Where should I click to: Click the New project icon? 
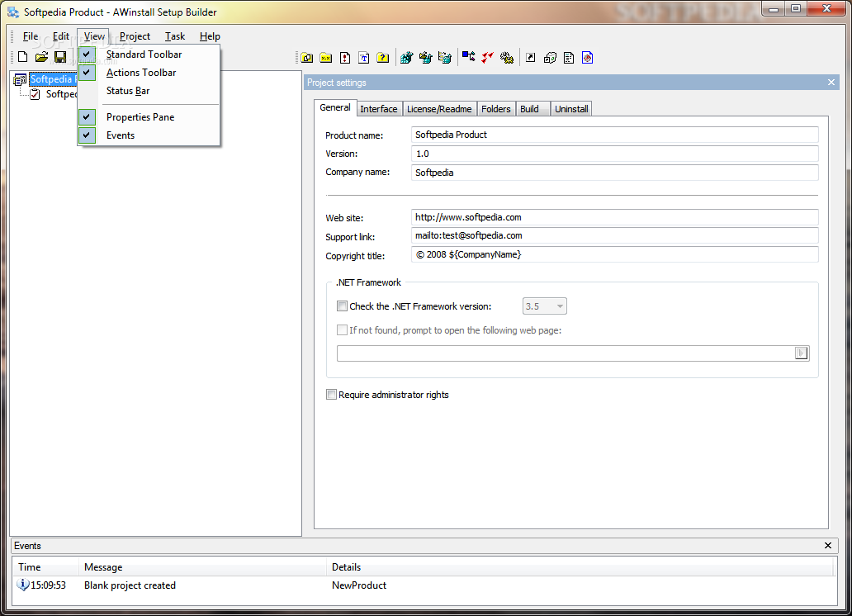tap(23, 56)
